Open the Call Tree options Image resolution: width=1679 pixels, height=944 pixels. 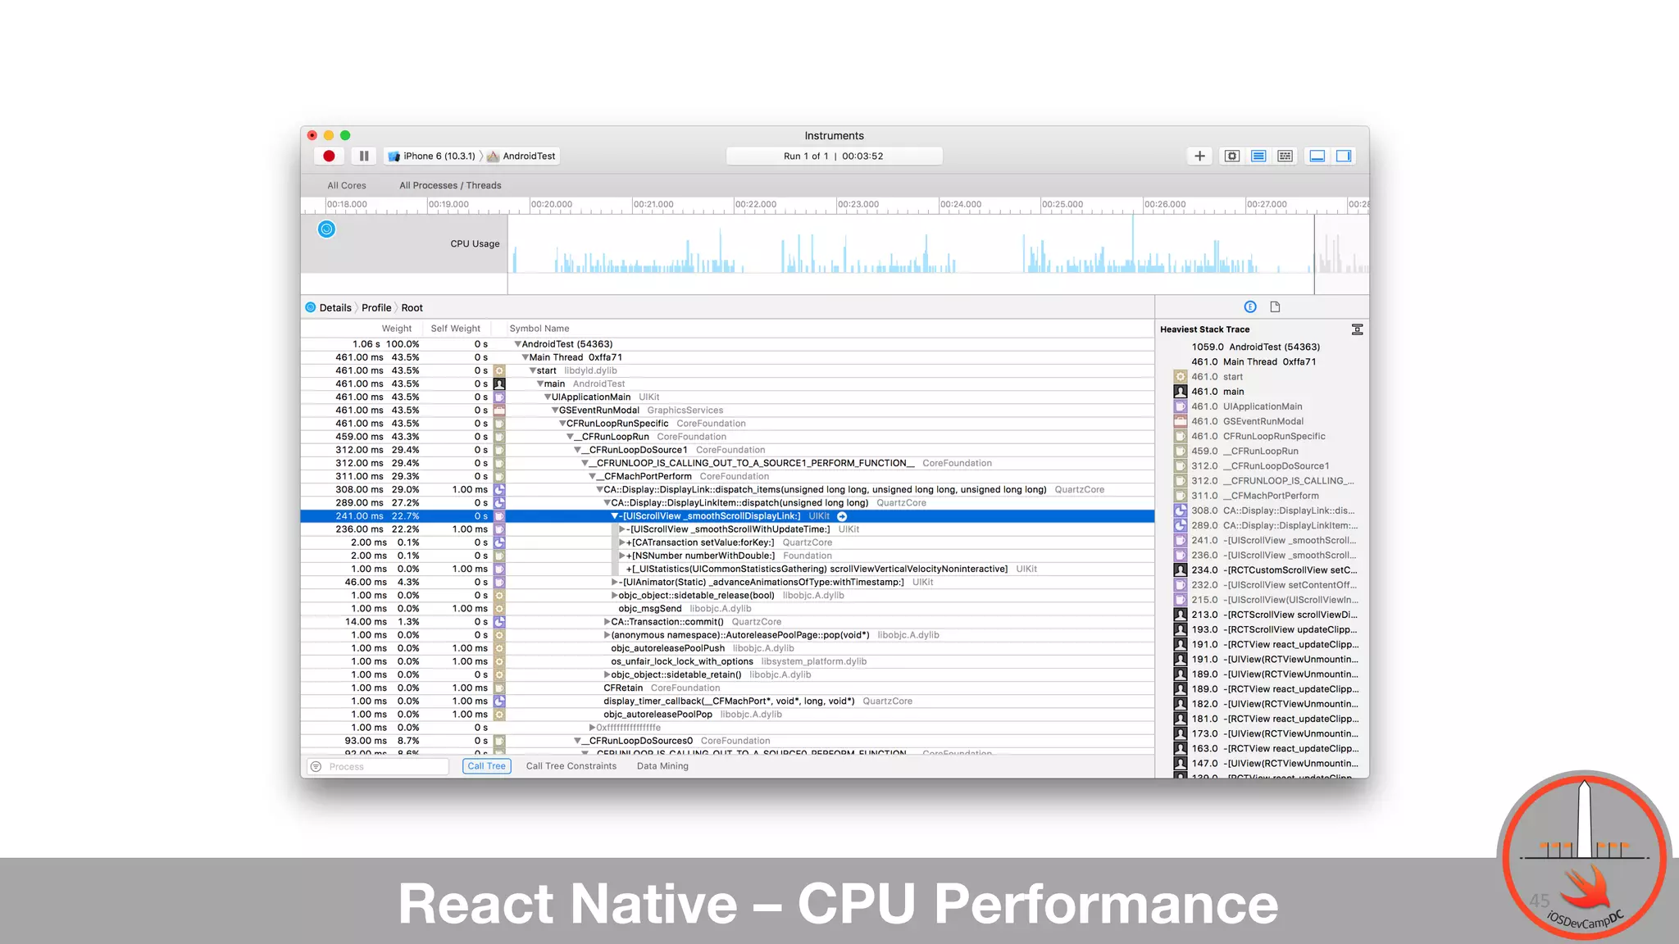click(x=487, y=766)
